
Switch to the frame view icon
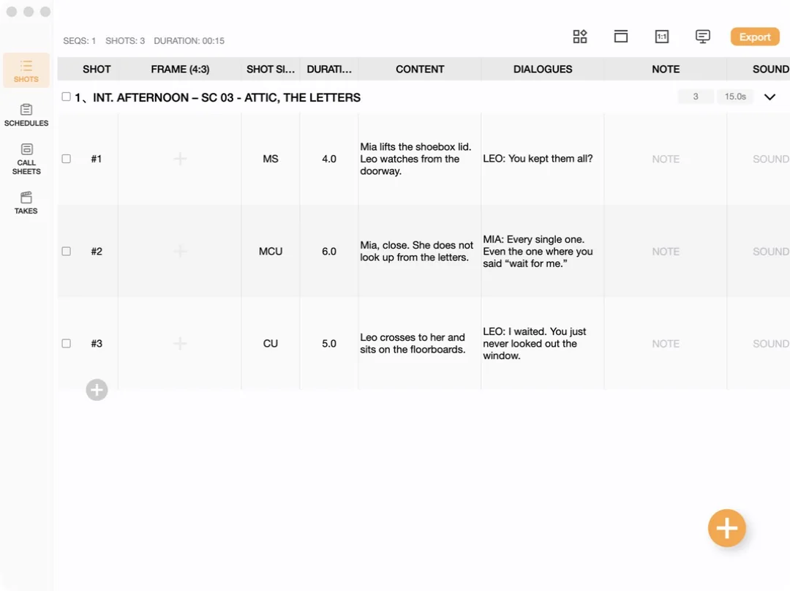tap(621, 37)
